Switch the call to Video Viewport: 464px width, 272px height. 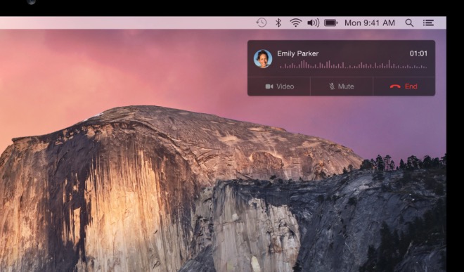[x=279, y=86]
